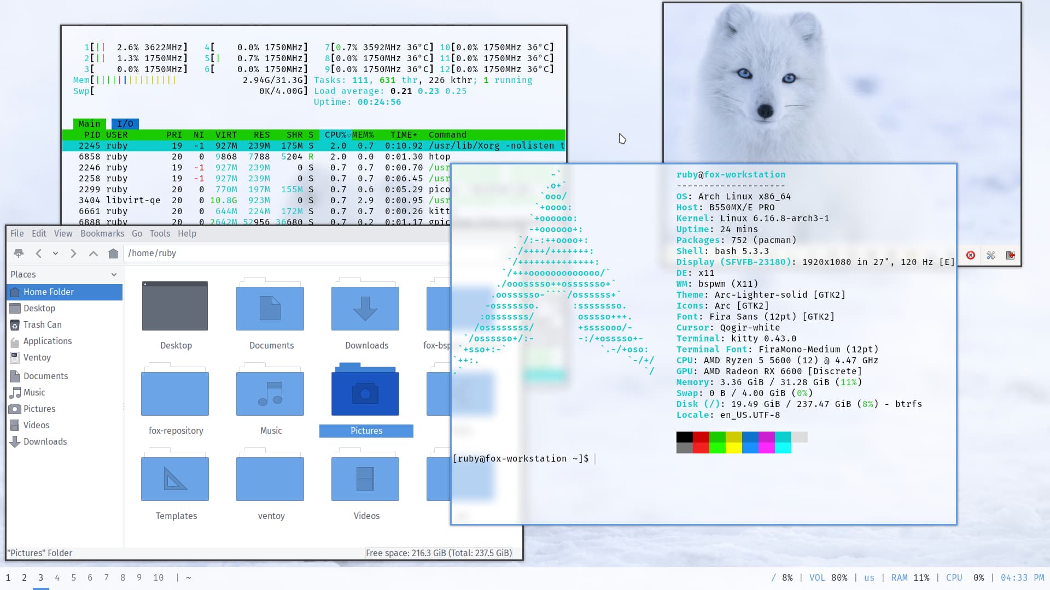The image size is (1050, 590).
Task: Click the new tab icon in file manager toolbar
Action: (19, 253)
